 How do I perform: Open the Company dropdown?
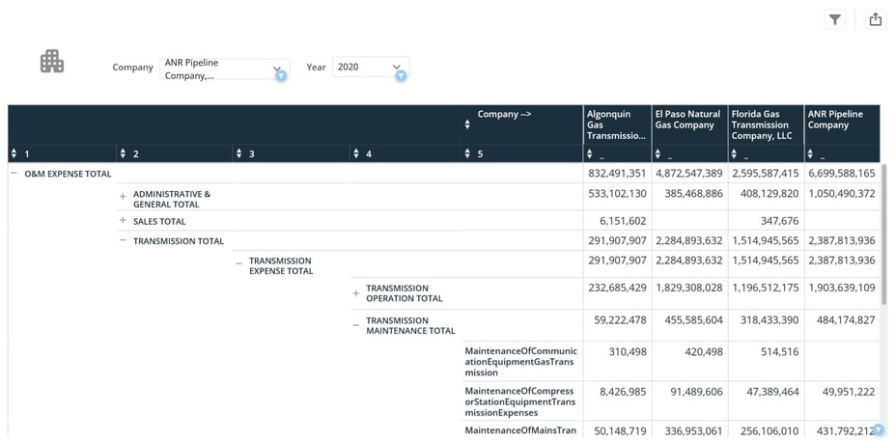pyautogui.click(x=224, y=69)
